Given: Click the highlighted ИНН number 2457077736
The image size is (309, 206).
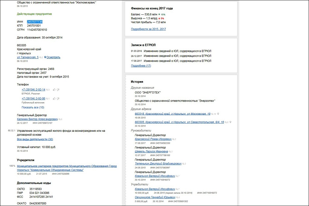Looking at the screenshot, I should pyautogui.click(x=35, y=22).
